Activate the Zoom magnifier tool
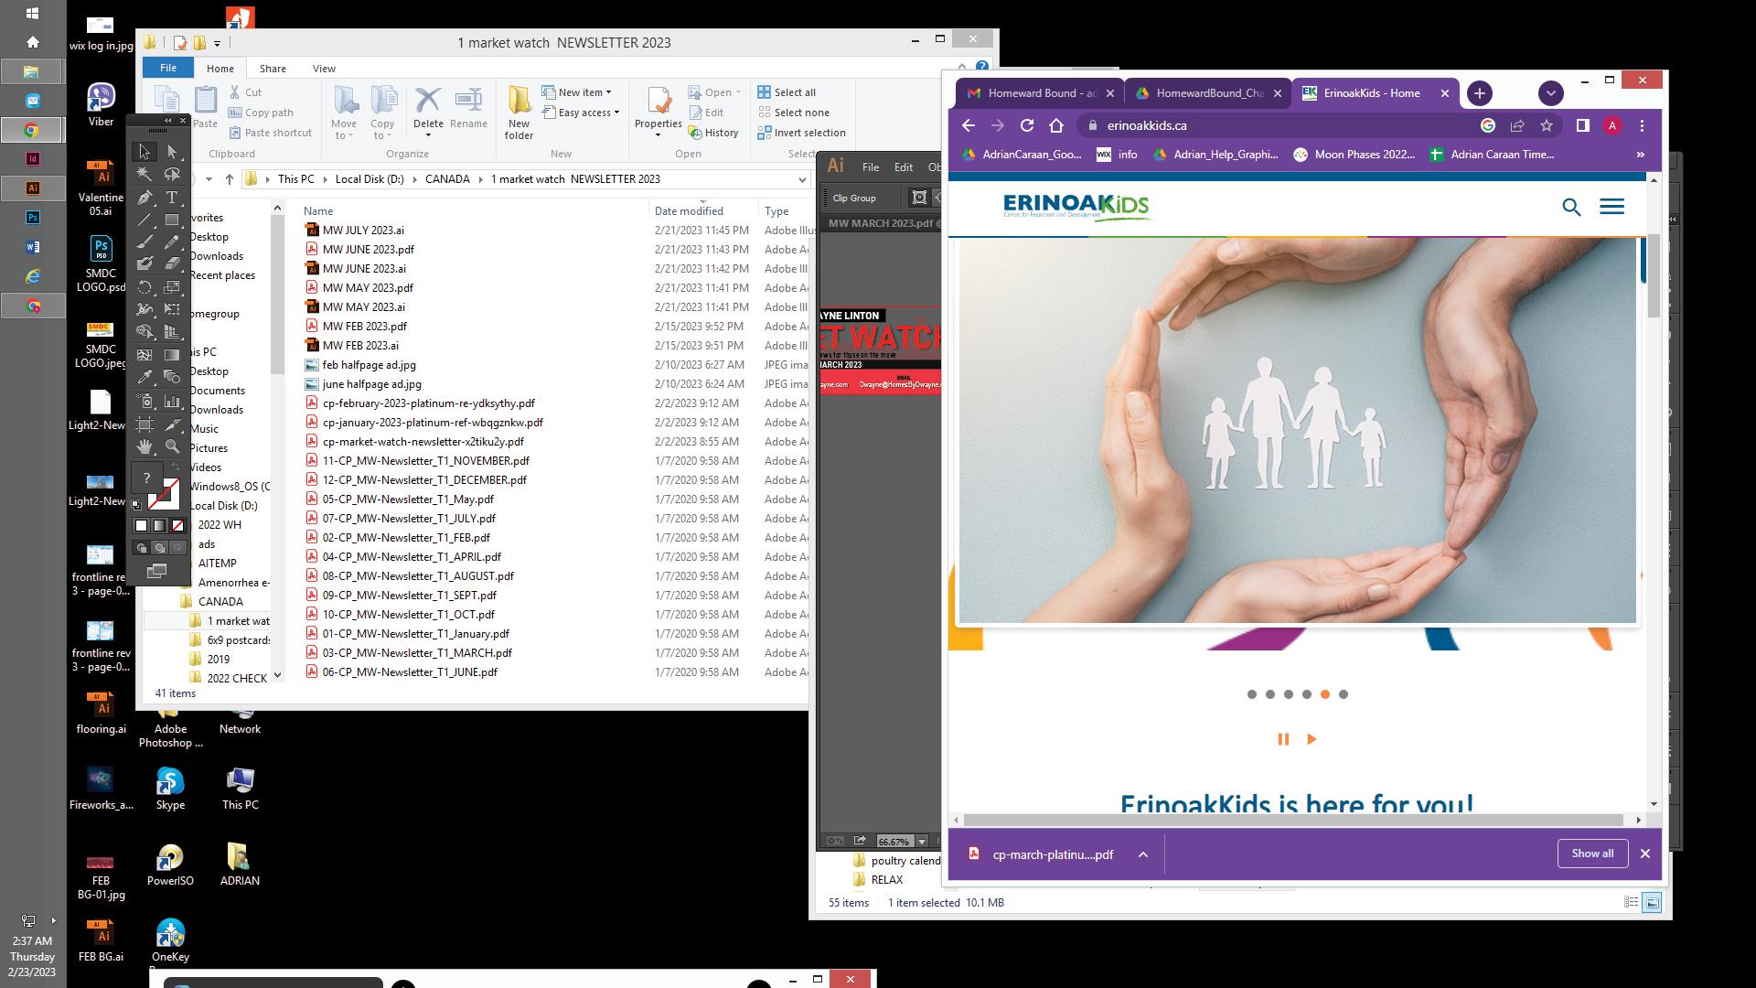This screenshot has height=988, width=1756. pyautogui.click(x=172, y=446)
